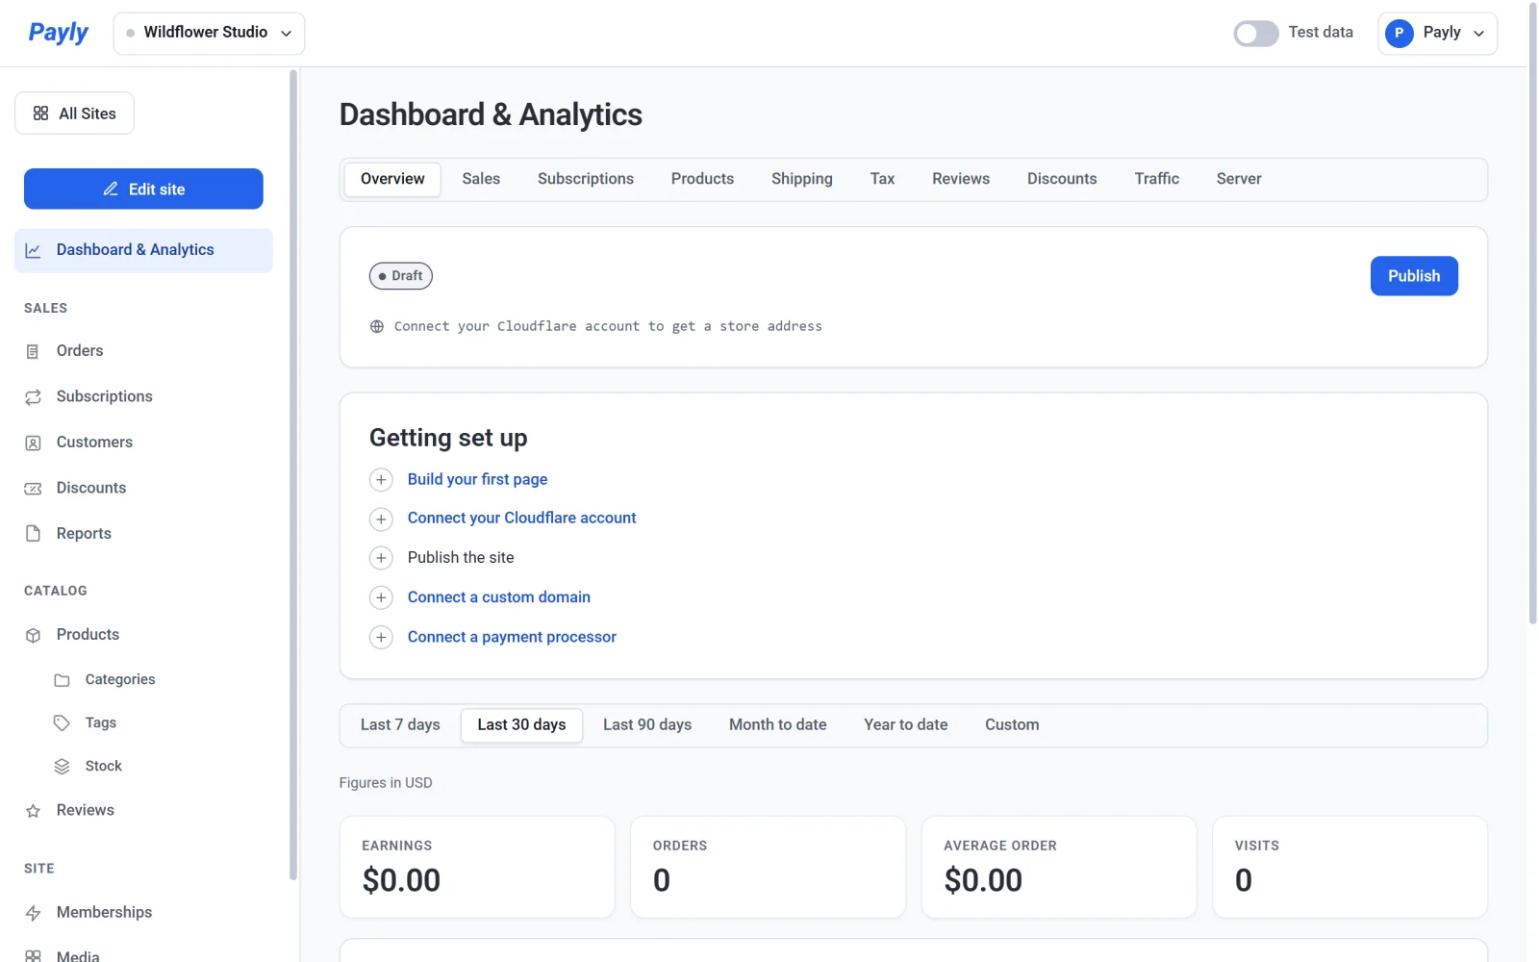Image resolution: width=1539 pixels, height=962 pixels.
Task: Open Build your first page link
Action: [x=477, y=479]
